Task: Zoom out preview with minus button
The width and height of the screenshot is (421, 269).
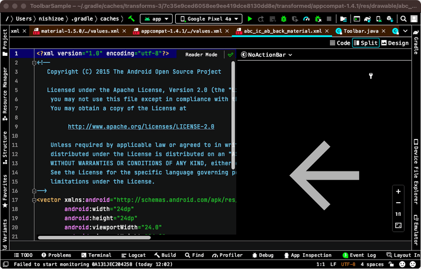Action: [398, 203]
